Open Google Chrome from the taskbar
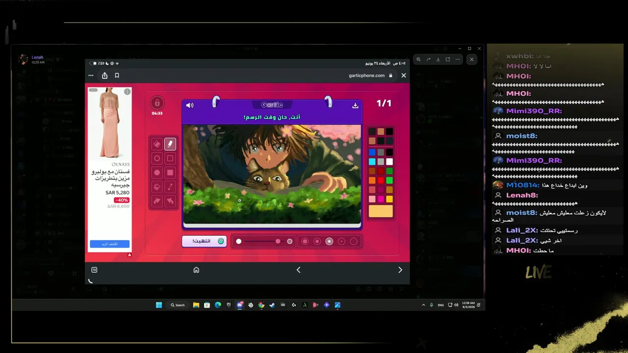The height and width of the screenshot is (353, 628). [262, 305]
